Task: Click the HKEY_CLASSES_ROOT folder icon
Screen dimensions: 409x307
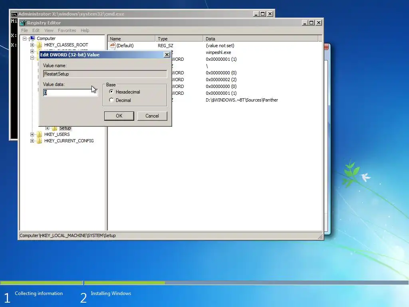Action: tap(40, 45)
